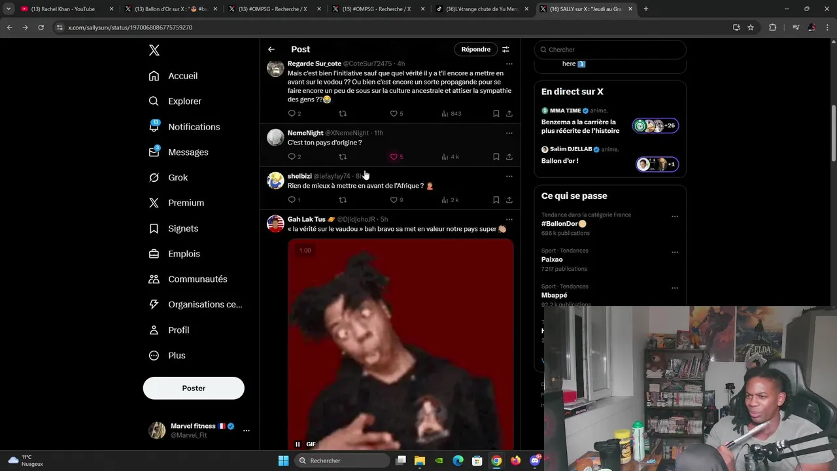Click the X logo in sidebar

click(x=154, y=50)
